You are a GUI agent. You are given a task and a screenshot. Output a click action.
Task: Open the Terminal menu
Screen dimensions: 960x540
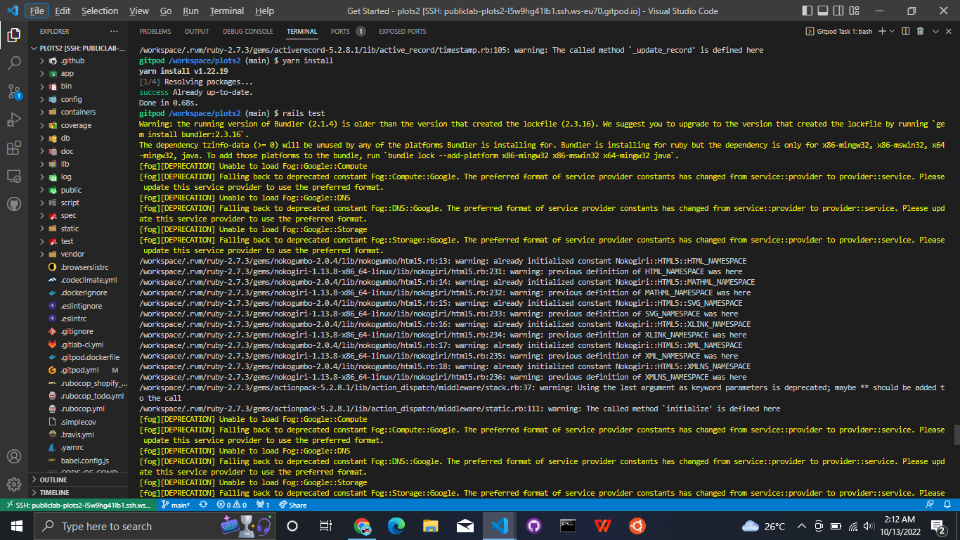(227, 11)
